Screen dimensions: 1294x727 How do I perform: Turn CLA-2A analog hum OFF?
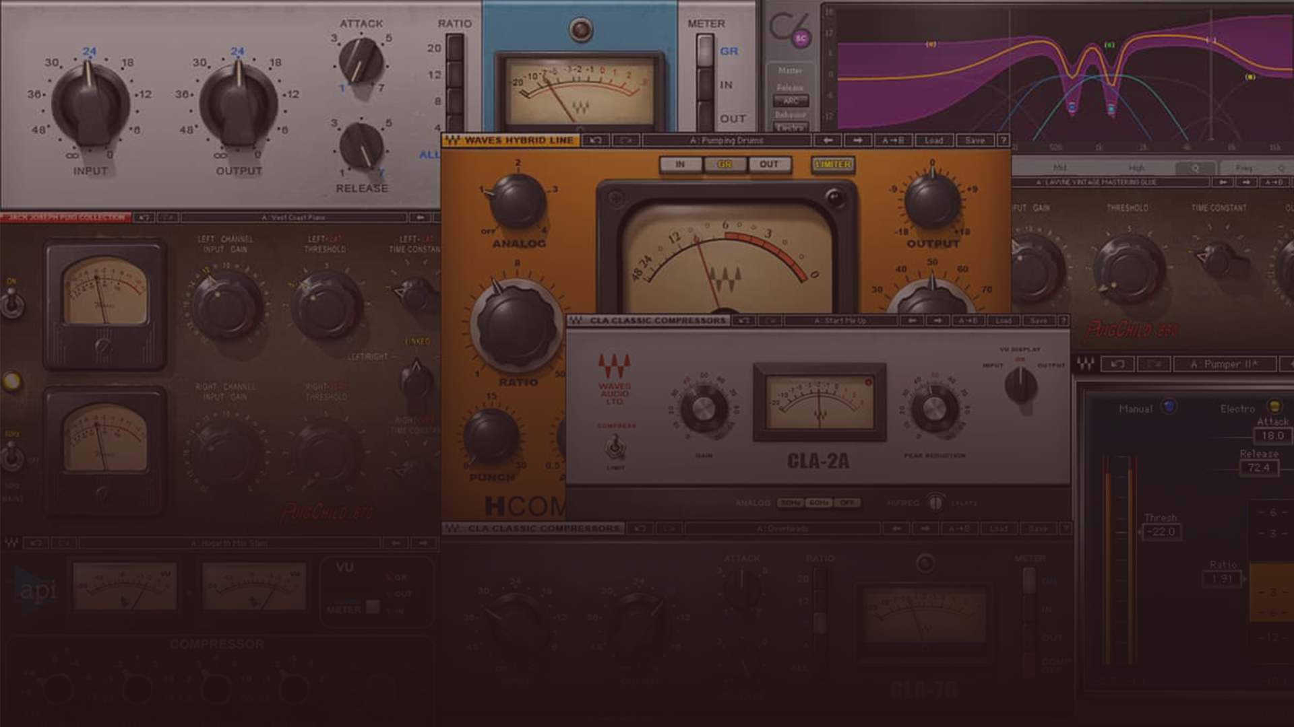click(x=847, y=503)
